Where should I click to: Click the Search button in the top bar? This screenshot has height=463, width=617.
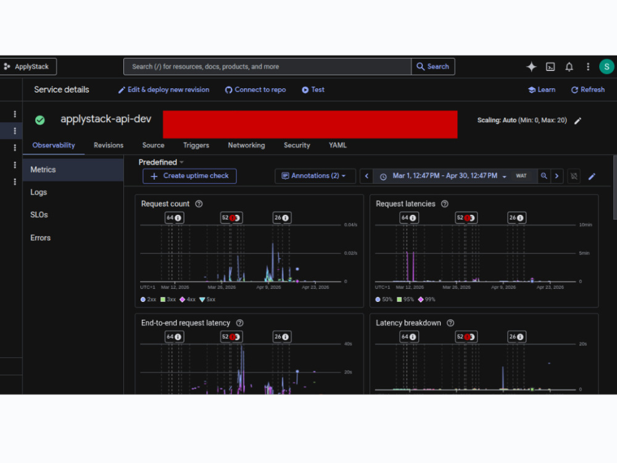click(x=433, y=67)
